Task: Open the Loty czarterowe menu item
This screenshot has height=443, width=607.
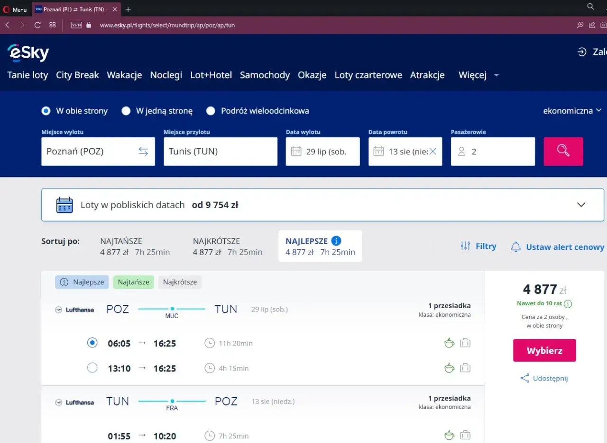Action: (x=368, y=75)
